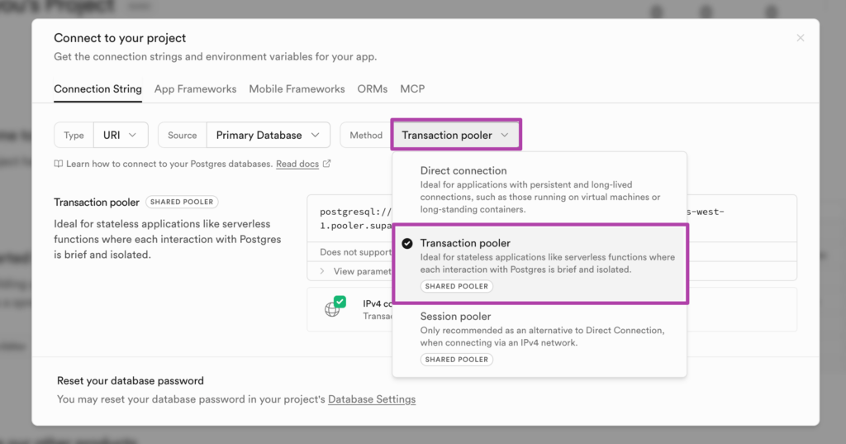This screenshot has width=846, height=444.
Task: Click the external link icon after Read docs
Action: tap(326, 163)
